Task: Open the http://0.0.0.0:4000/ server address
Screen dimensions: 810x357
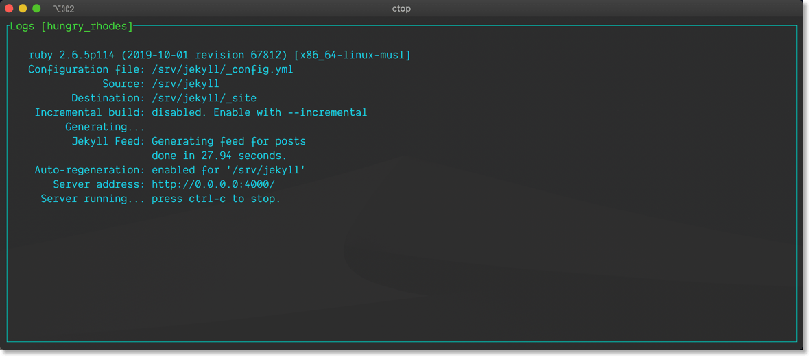Action: 213,184
